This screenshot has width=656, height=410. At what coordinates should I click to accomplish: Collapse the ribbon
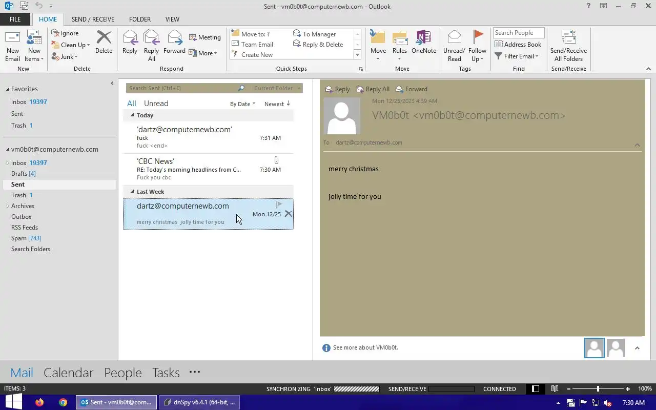pos(648,69)
